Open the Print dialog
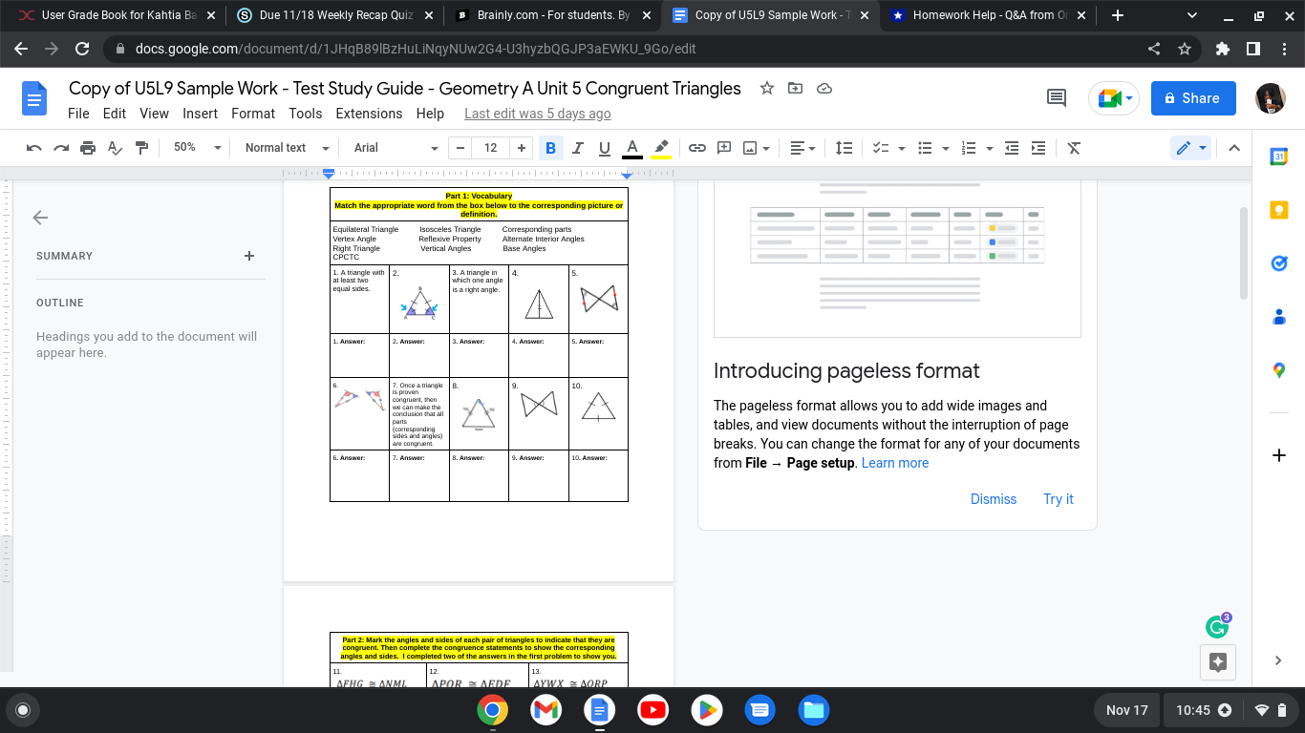The image size is (1305, 733). [87, 147]
